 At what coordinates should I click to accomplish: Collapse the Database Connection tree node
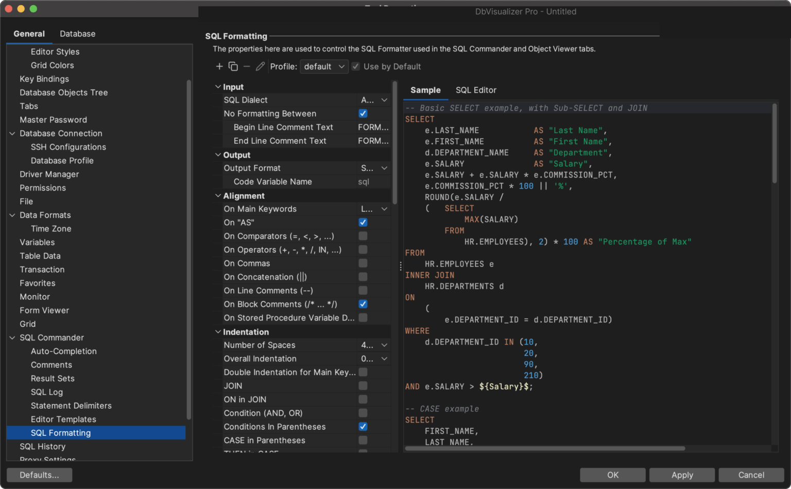coord(12,133)
